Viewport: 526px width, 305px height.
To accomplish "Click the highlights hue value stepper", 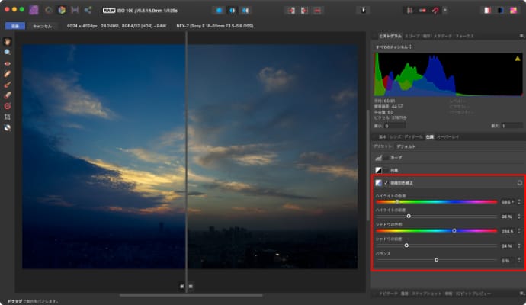I will (518, 202).
